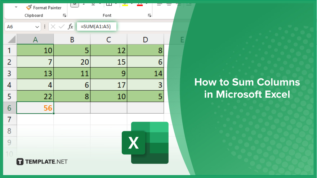Select cell A4 containing 4
Screen dimensions: 317x178
35,85
